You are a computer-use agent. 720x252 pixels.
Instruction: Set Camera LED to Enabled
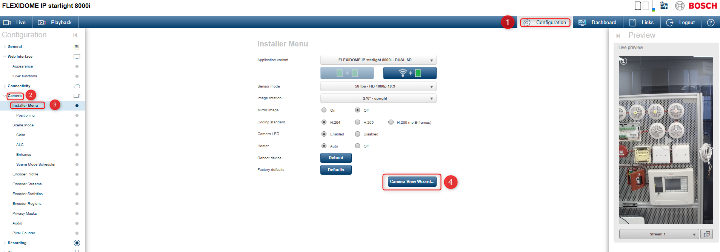point(324,134)
